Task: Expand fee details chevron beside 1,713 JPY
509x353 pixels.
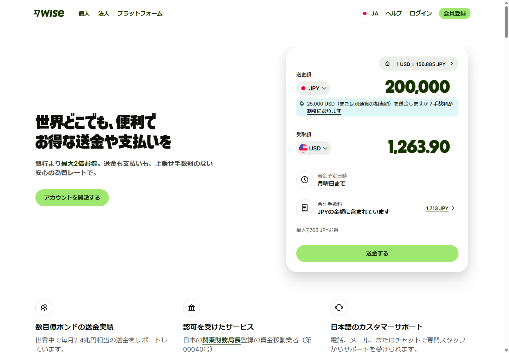Action: coord(453,208)
